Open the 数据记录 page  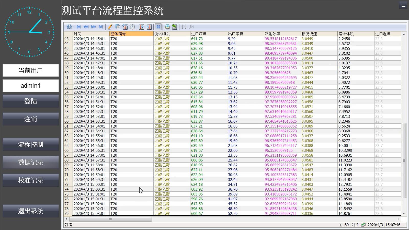click(x=31, y=163)
